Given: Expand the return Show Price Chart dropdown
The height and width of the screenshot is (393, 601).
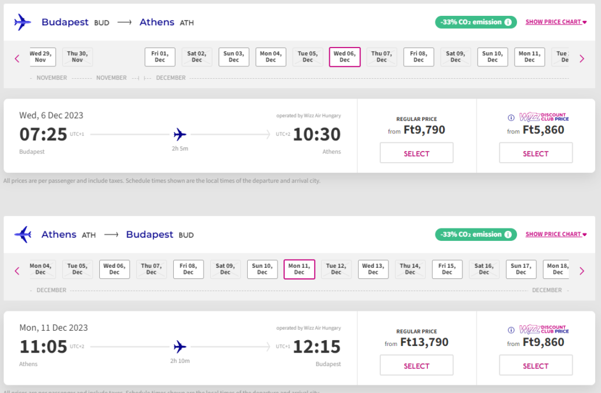Looking at the screenshot, I should 556,234.
